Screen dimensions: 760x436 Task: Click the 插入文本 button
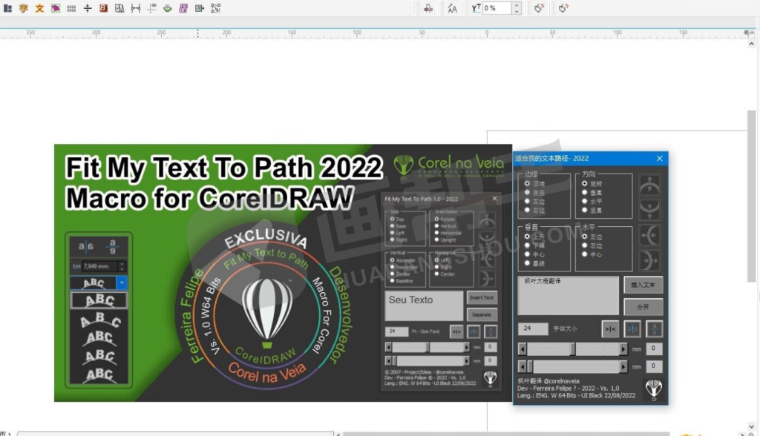(643, 285)
